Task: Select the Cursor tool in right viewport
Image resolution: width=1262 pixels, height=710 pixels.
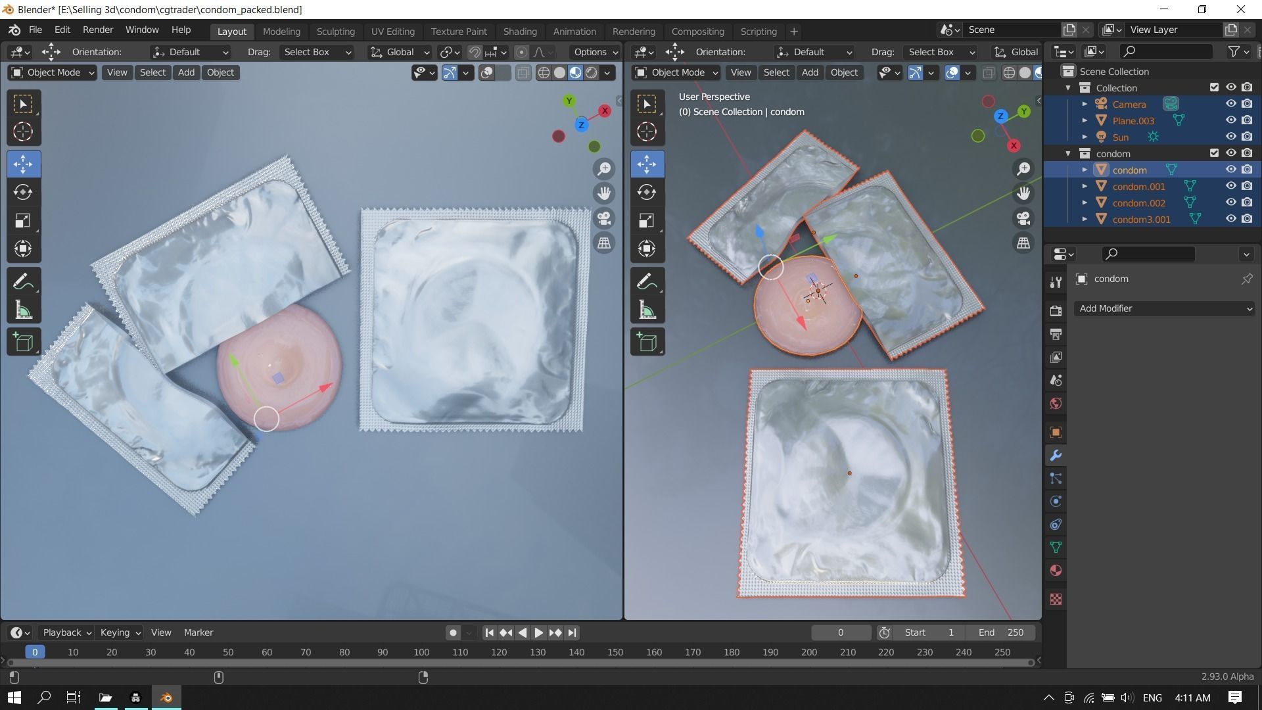Action: click(x=647, y=131)
